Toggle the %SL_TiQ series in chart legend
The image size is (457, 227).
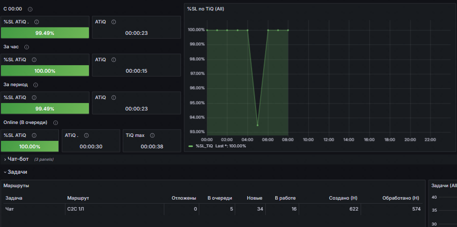click(204, 146)
